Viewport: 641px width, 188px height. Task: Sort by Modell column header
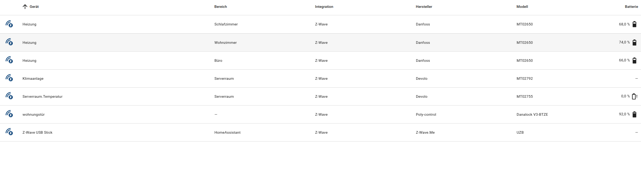(x=522, y=7)
